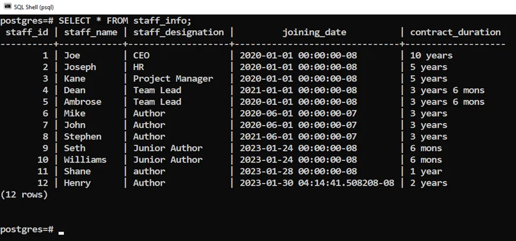Viewport: 516px width, 241px height.
Task: Click the name Williams in the table
Action: (x=85, y=160)
